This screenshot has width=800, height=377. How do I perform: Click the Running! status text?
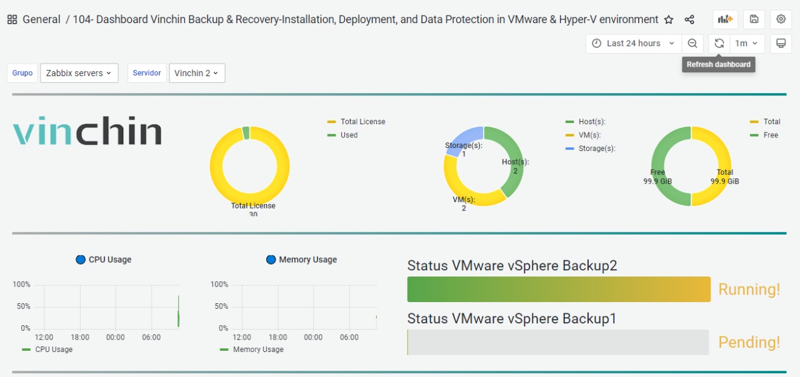click(749, 290)
